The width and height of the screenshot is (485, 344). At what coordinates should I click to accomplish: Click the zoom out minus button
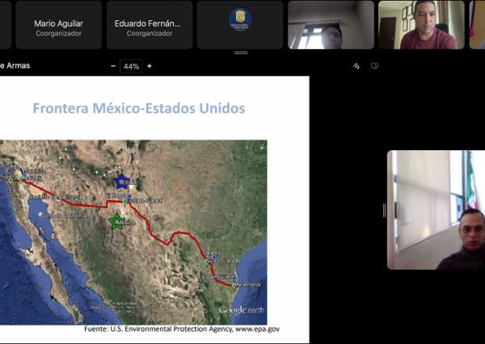click(x=112, y=65)
